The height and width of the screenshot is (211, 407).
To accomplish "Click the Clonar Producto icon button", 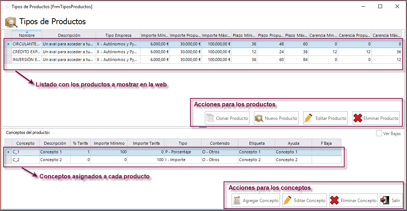I will 210,118.
